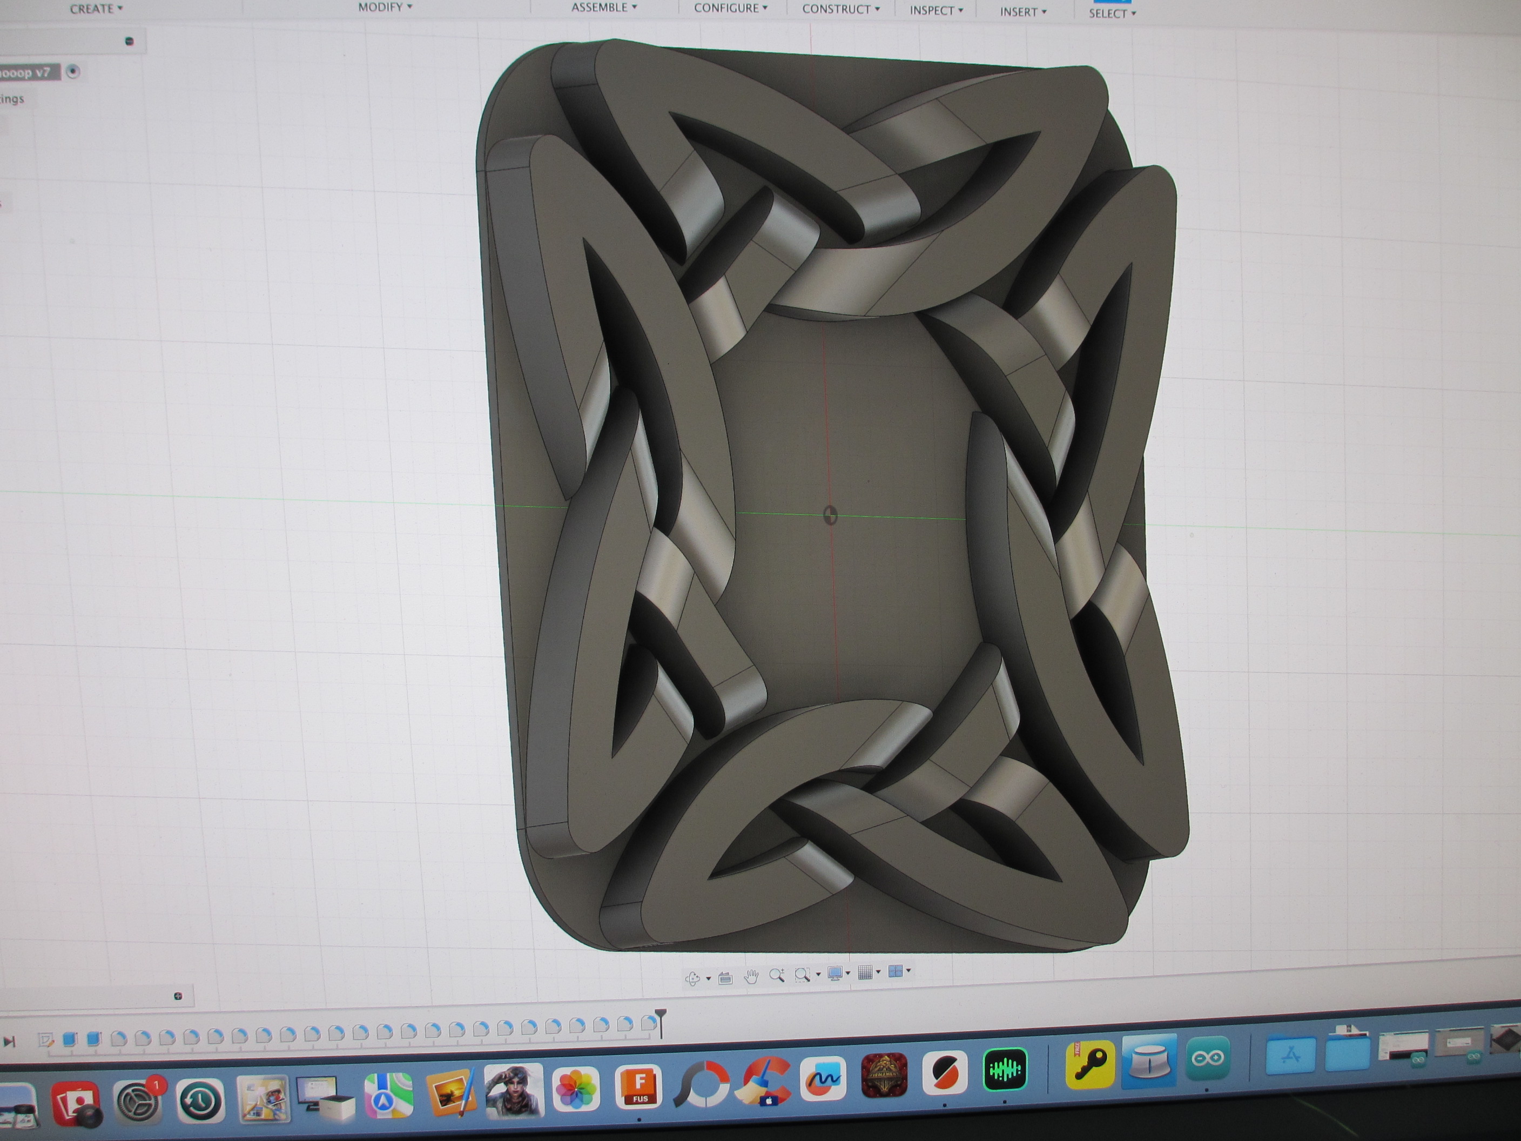Image resolution: width=1521 pixels, height=1141 pixels.
Task: Open the CREATE menu
Action: 96,9
